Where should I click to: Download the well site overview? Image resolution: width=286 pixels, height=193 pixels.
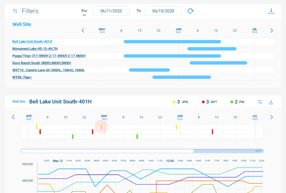271,11
